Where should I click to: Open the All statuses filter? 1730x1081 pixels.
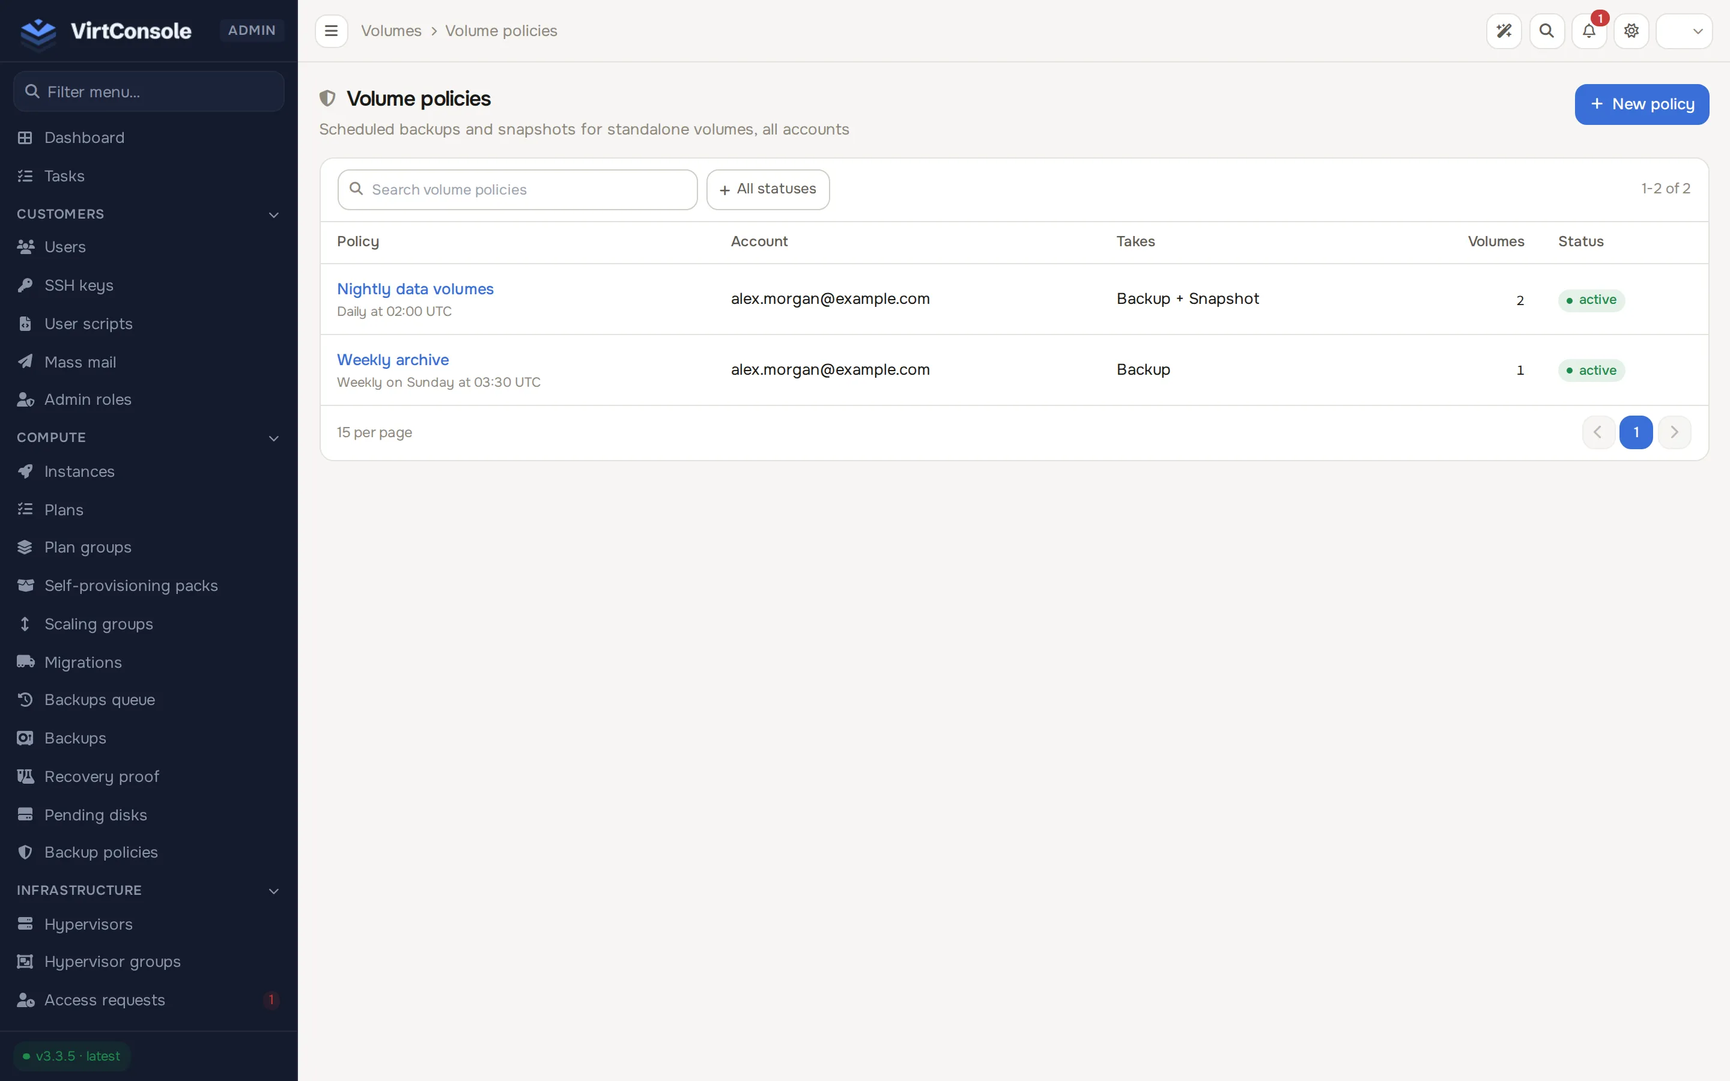[768, 189]
